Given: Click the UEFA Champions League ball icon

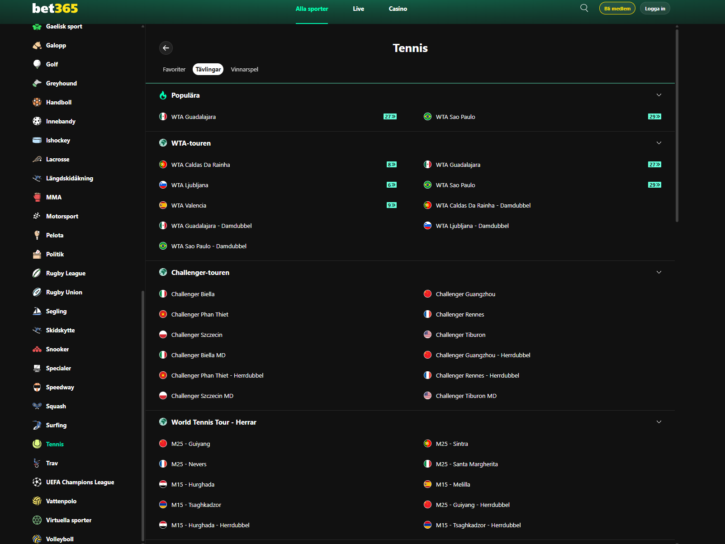Looking at the screenshot, I should click(37, 482).
